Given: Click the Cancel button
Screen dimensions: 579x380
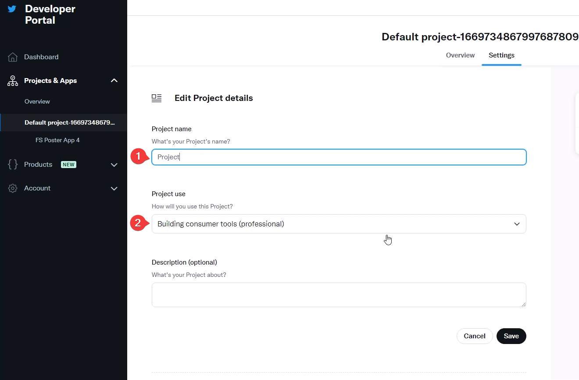Looking at the screenshot, I should pyautogui.click(x=475, y=336).
